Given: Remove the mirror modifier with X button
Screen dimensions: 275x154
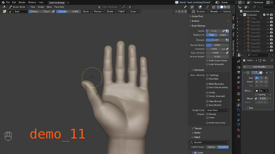Looking at the screenshot, I should (x=267, y=73).
